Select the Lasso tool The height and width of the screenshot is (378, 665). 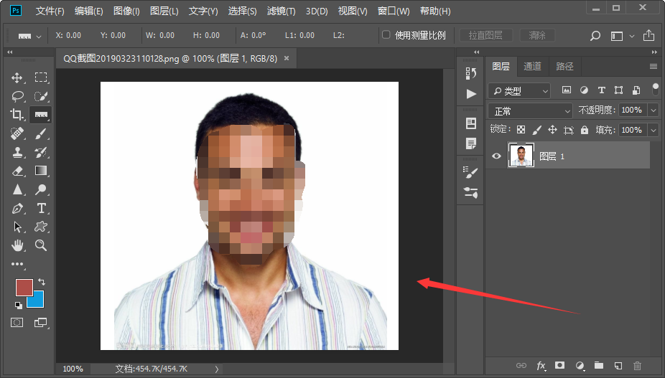pos(17,96)
